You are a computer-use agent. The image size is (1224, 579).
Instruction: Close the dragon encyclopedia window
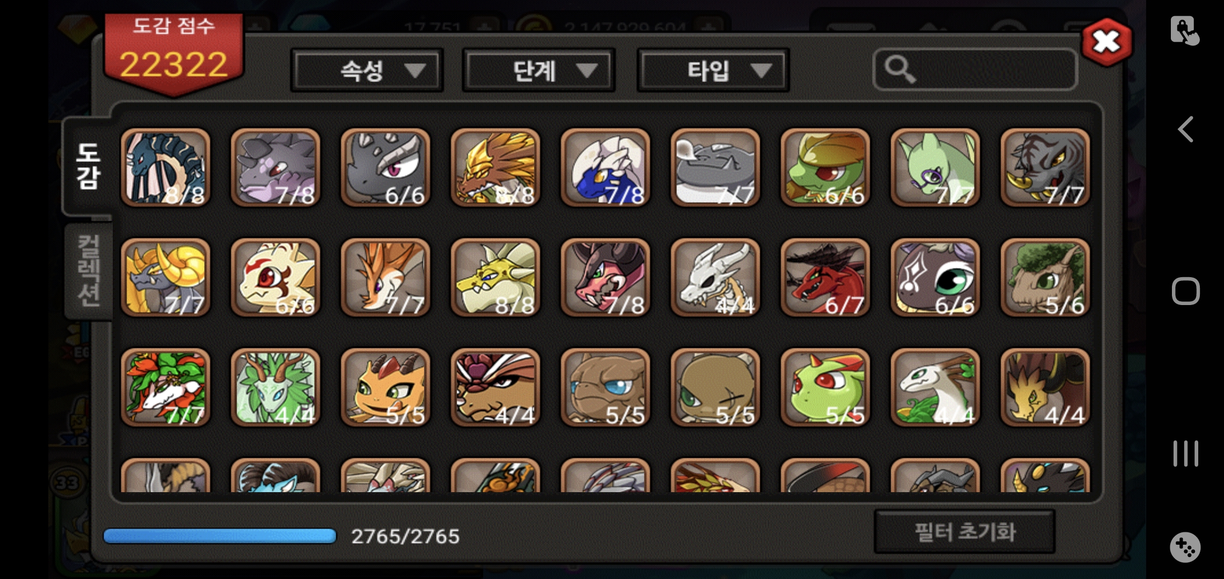1107,42
